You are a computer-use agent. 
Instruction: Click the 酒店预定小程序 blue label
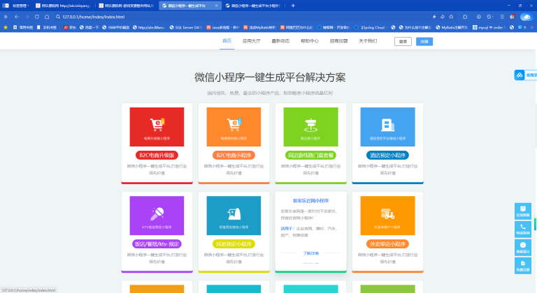[x=387, y=155]
